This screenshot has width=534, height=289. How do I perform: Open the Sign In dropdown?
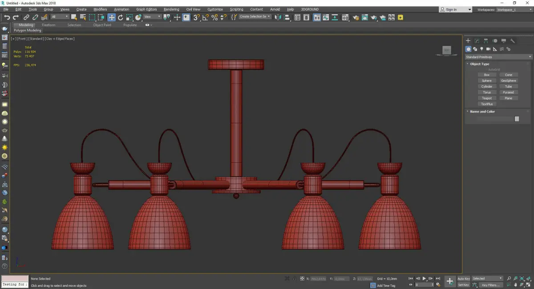pyautogui.click(x=455, y=9)
